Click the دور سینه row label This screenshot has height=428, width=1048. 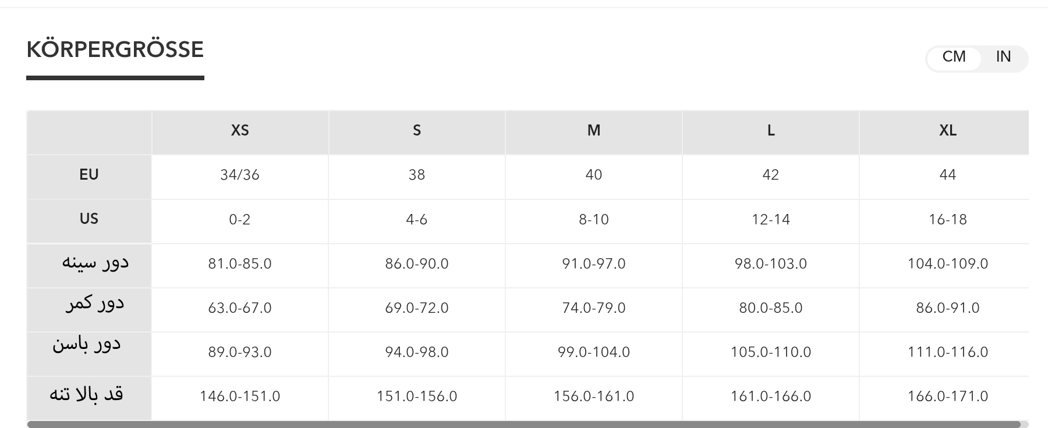(x=95, y=263)
